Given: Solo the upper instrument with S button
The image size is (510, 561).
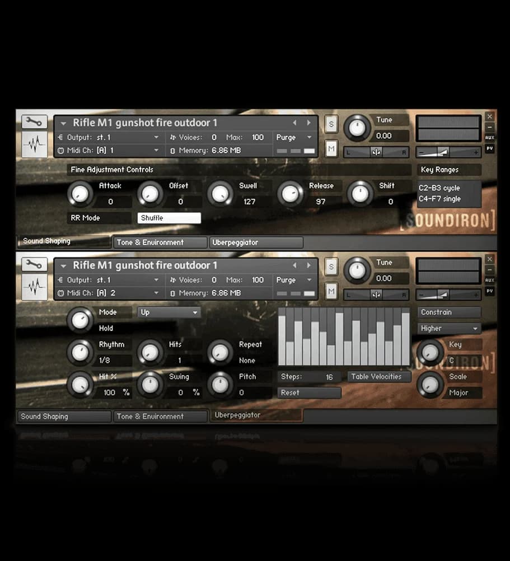Looking at the screenshot, I should pyautogui.click(x=331, y=124).
